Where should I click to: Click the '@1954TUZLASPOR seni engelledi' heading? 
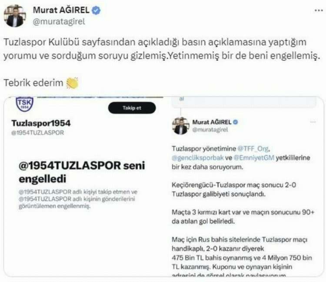point(82,172)
